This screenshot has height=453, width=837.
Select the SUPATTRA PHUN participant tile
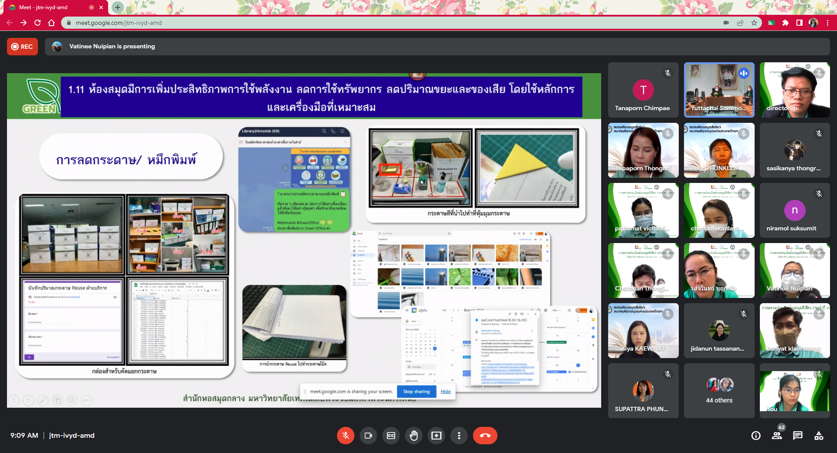[x=643, y=391]
